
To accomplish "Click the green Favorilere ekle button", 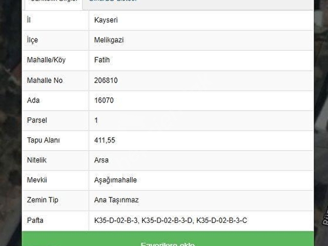I will click(x=168, y=239).
